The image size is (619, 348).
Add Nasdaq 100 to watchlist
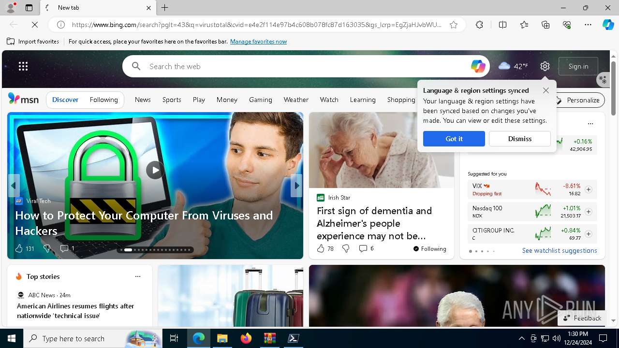(x=589, y=212)
